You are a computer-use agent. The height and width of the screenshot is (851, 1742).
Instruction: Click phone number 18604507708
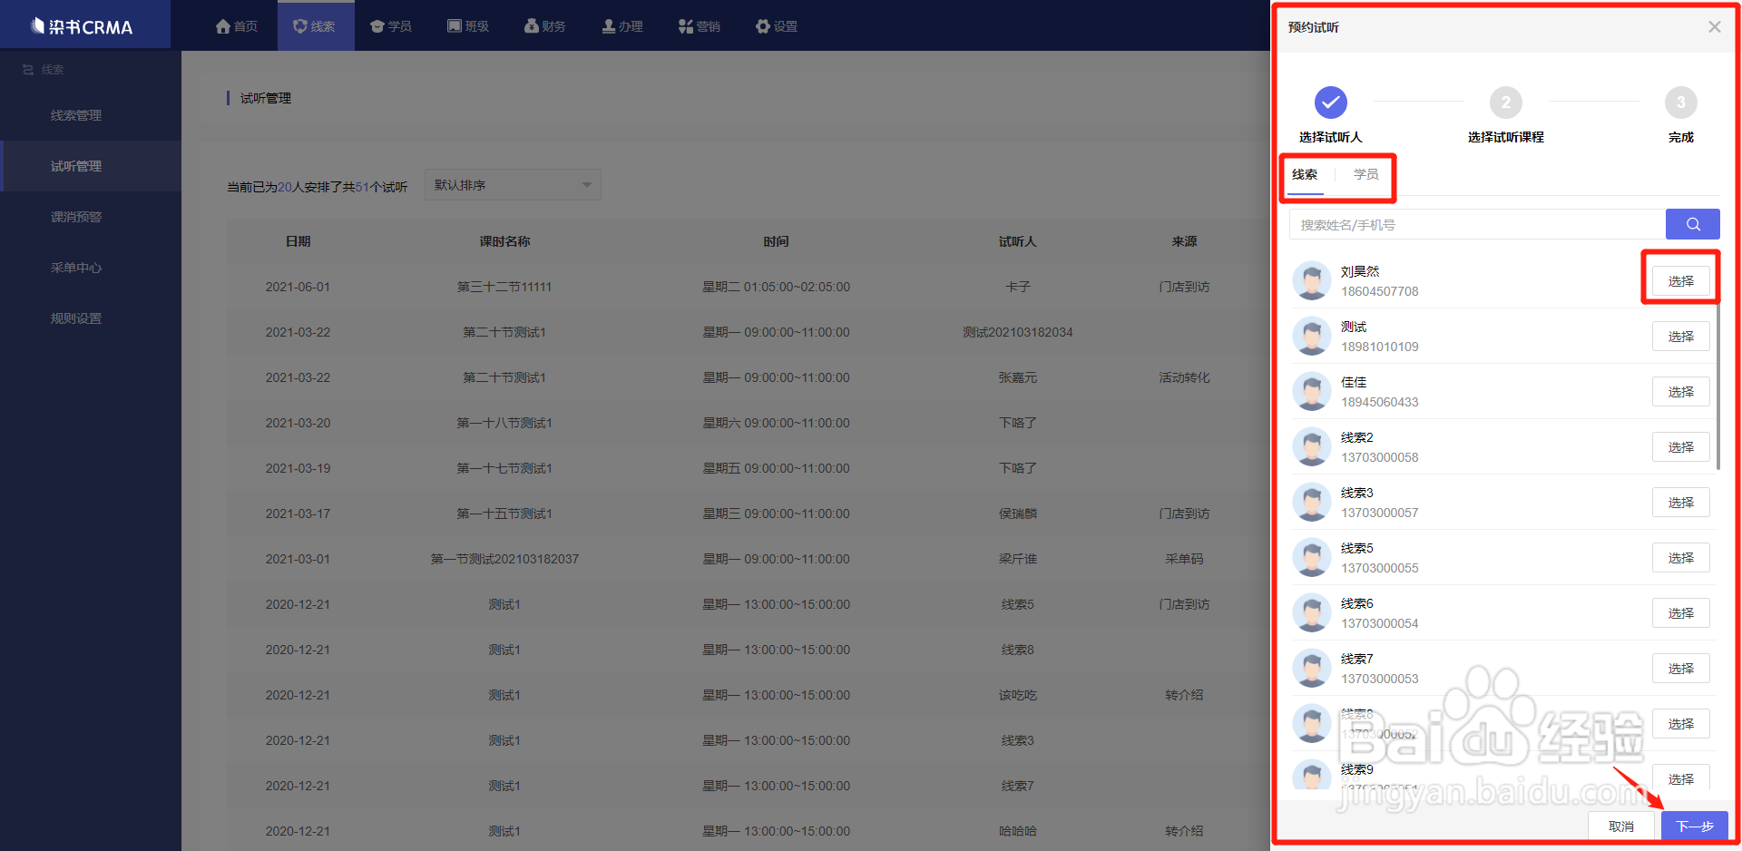(x=1379, y=291)
